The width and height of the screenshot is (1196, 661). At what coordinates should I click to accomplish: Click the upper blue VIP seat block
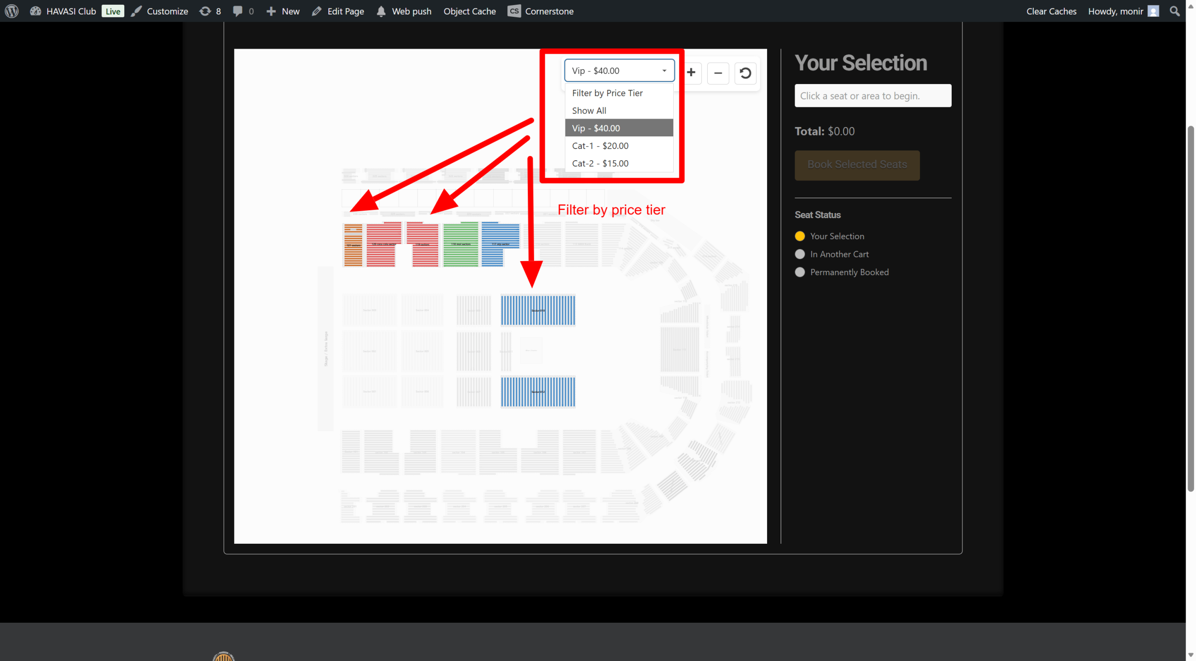coord(538,310)
